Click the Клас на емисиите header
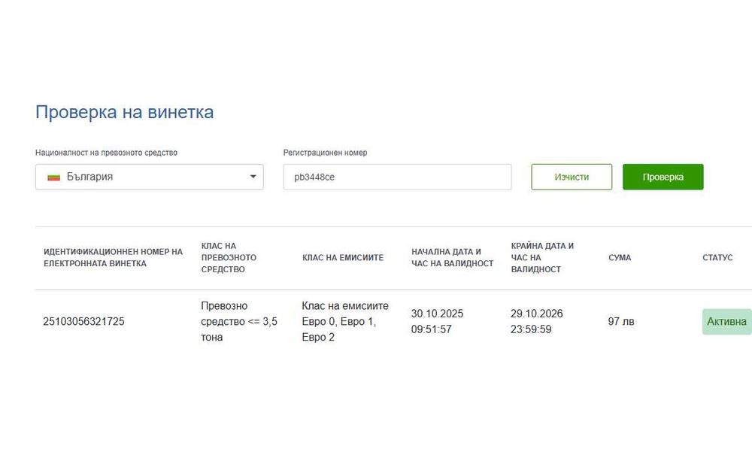752x470 pixels. 343,257
